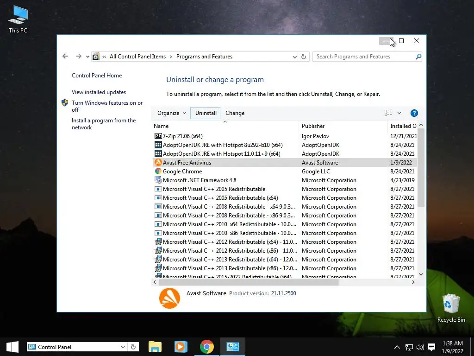
Task: Open the notification center icon
Action: 431,347
